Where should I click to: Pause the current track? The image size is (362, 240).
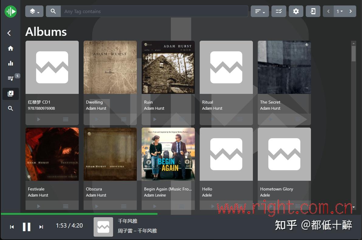click(26, 227)
